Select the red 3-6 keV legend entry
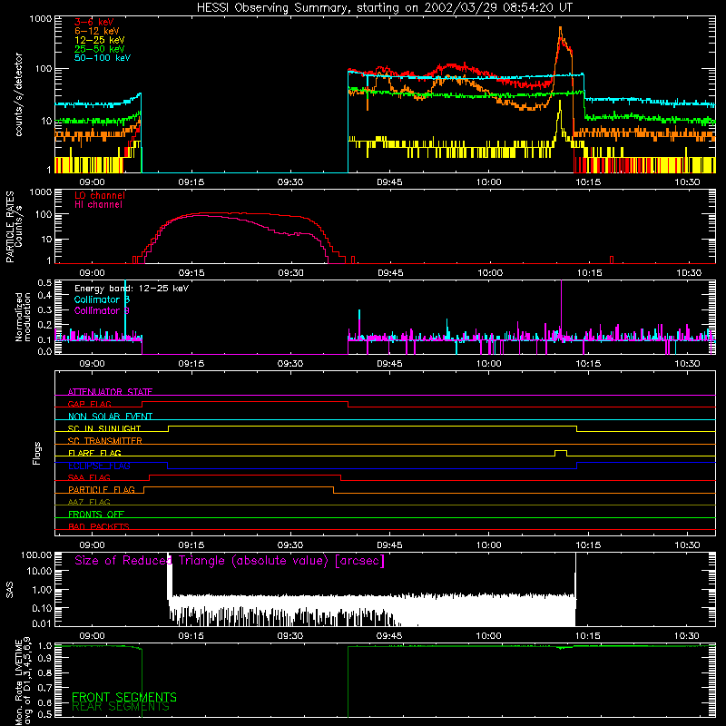This screenshot has height=726, width=726. (x=93, y=22)
